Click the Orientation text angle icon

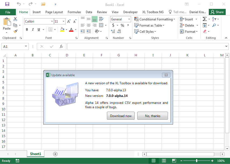coord(97,31)
